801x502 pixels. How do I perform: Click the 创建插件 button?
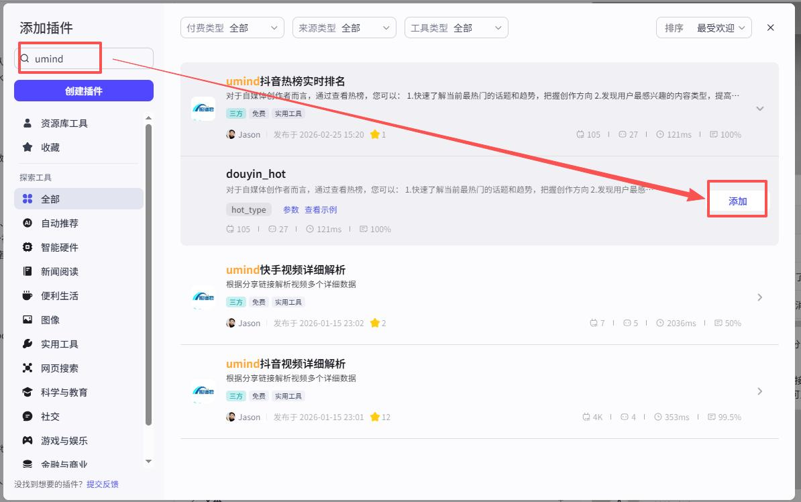coord(84,91)
